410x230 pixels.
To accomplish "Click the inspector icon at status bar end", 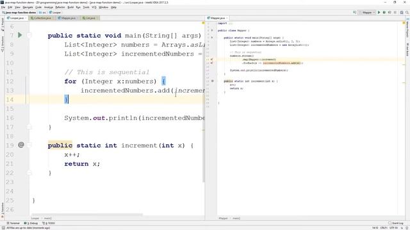I will pyautogui.click(x=407, y=227).
